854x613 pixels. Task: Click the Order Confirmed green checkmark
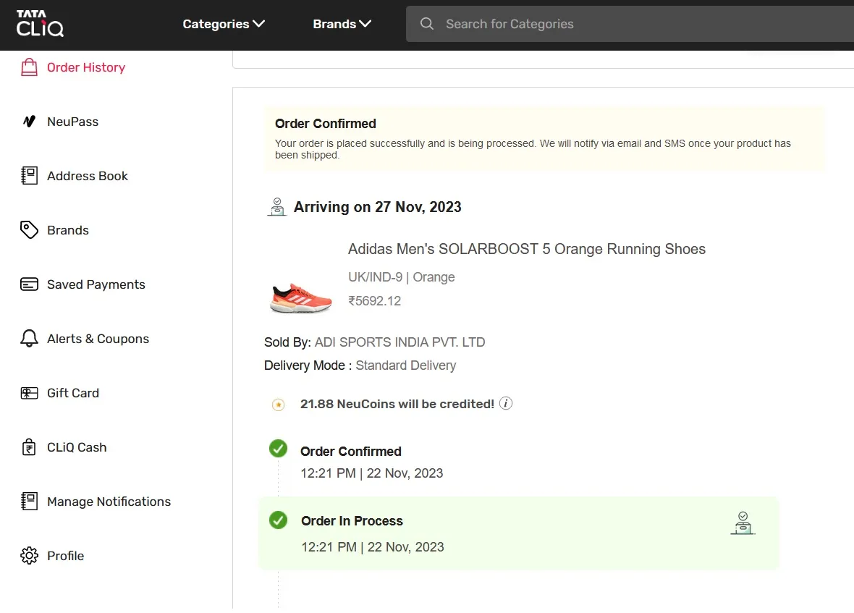pyautogui.click(x=279, y=449)
